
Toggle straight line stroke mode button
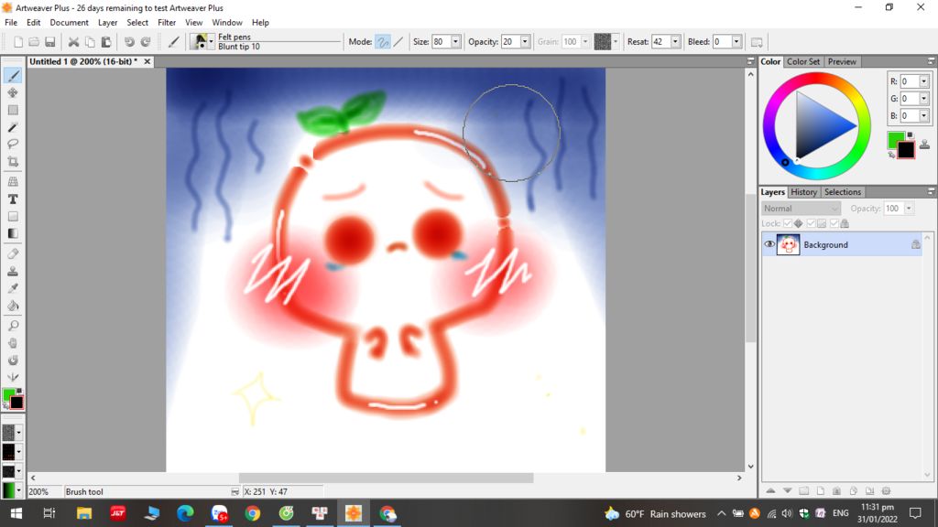(x=398, y=42)
